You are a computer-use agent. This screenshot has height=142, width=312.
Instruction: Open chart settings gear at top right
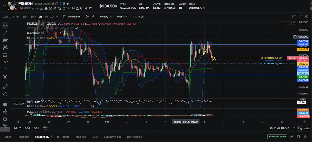tap(307, 17)
